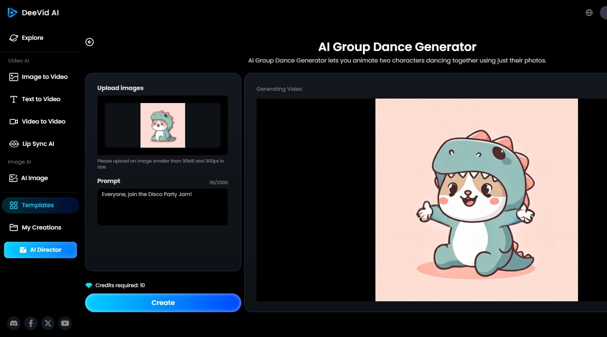
Task: Click the generating video preview image
Action: 476,200
